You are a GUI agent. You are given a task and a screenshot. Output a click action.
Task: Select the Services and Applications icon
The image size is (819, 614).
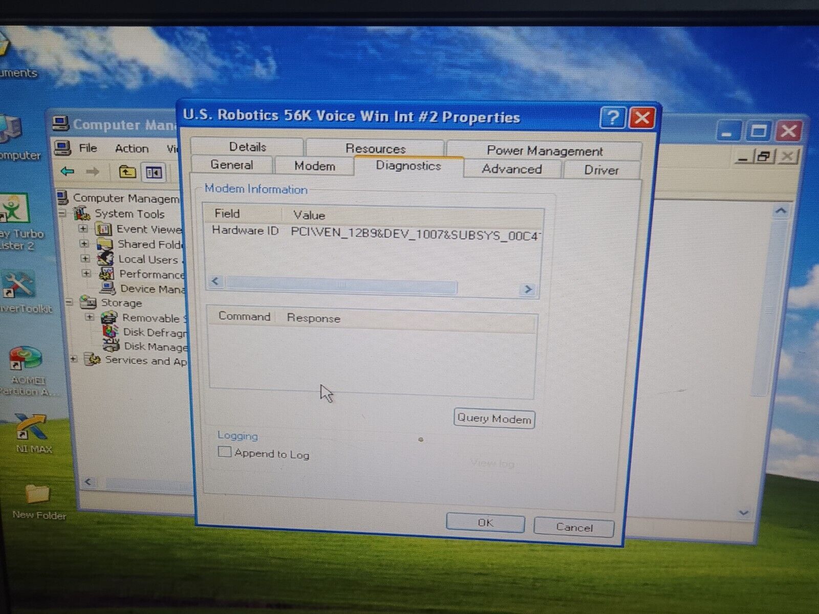point(93,360)
